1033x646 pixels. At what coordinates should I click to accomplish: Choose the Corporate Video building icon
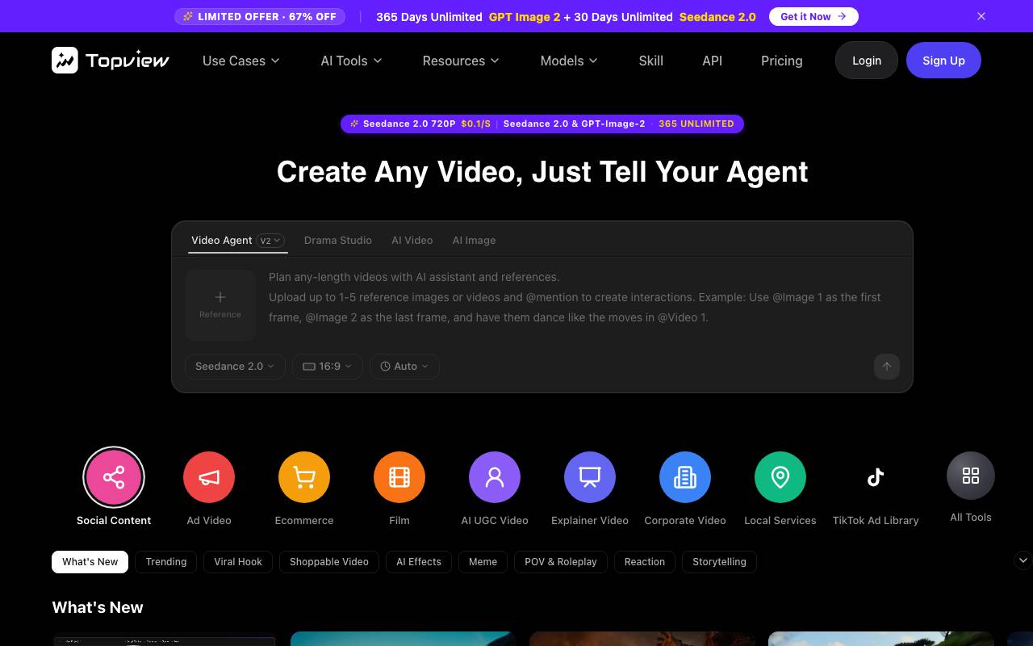click(x=685, y=477)
